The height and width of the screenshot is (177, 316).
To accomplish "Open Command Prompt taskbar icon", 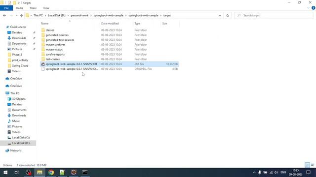I will point(85,173).
